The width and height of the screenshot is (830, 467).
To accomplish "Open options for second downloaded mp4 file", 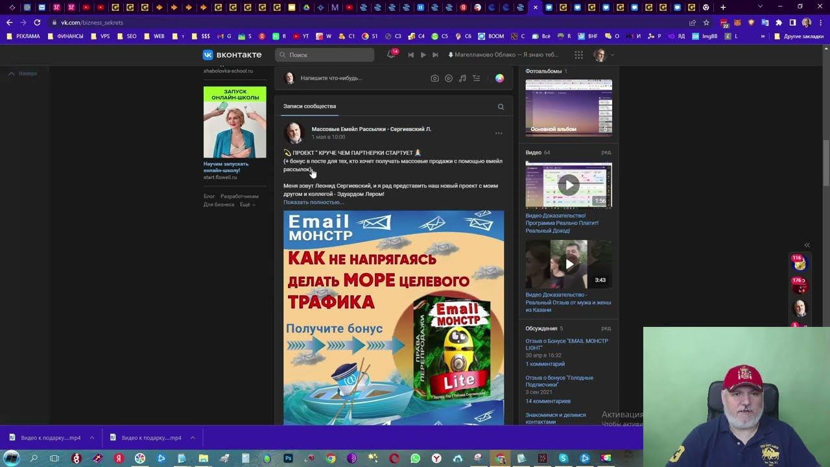I will coord(193,438).
